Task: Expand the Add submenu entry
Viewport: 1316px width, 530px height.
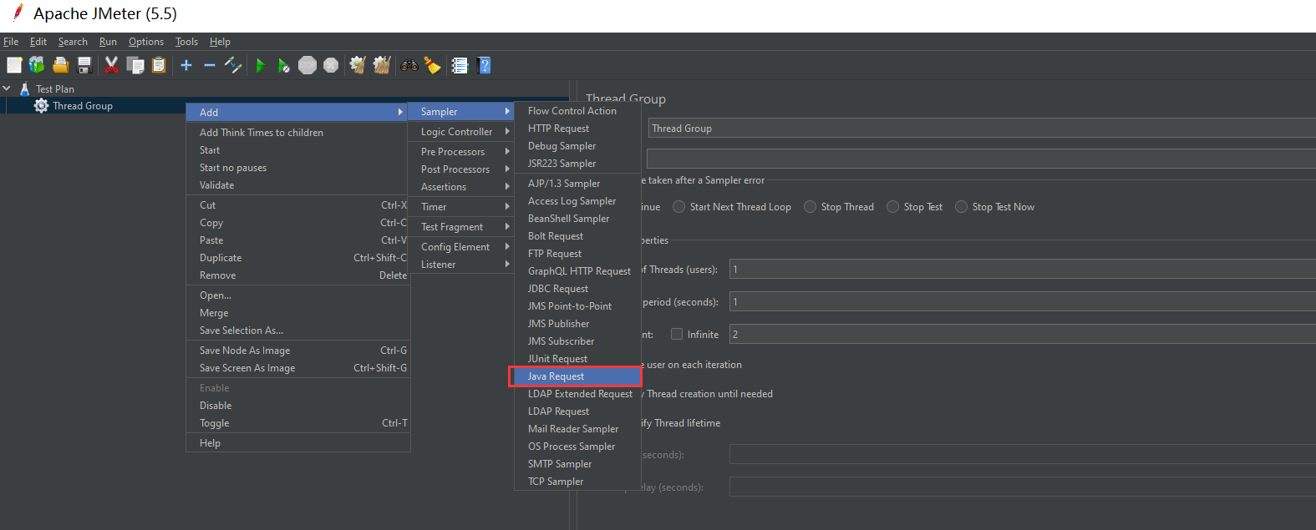Action: click(297, 112)
